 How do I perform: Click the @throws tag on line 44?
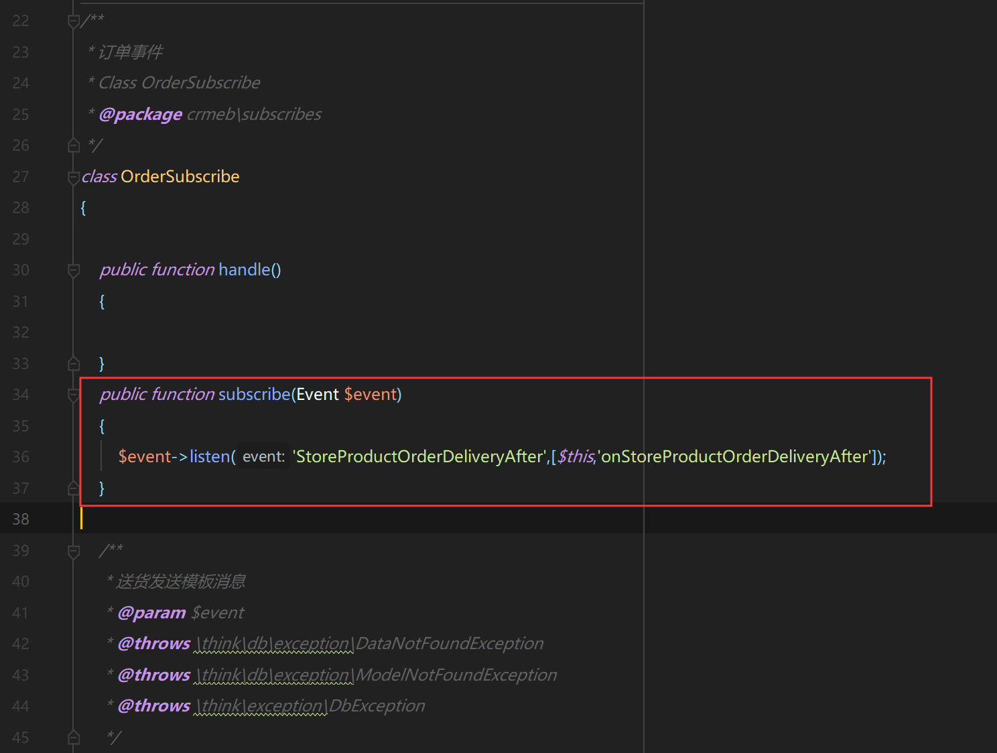pos(153,705)
